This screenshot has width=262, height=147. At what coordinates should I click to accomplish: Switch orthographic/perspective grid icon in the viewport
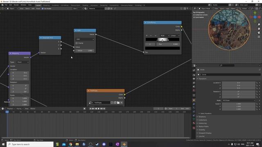pos(259,37)
